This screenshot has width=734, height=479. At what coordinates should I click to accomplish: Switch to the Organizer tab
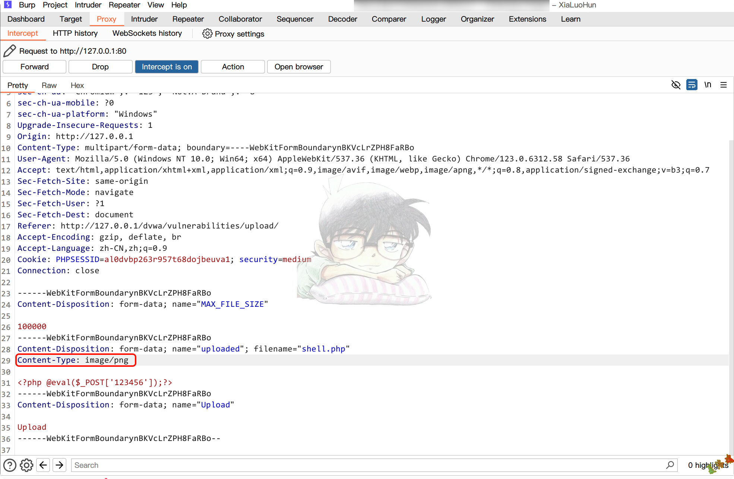pyautogui.click(x=477, y=19)
